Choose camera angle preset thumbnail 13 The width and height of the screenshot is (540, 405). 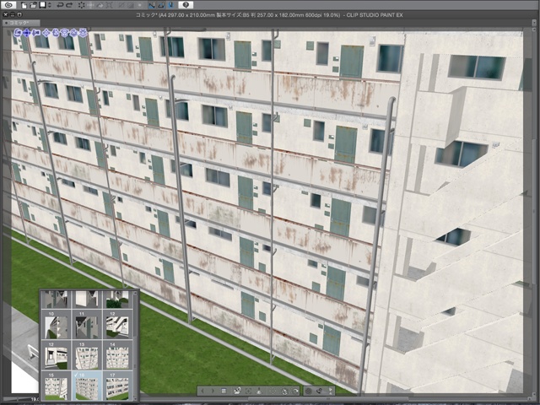87,355
